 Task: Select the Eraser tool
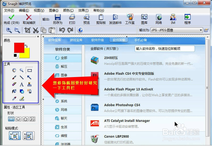[14, 84]
